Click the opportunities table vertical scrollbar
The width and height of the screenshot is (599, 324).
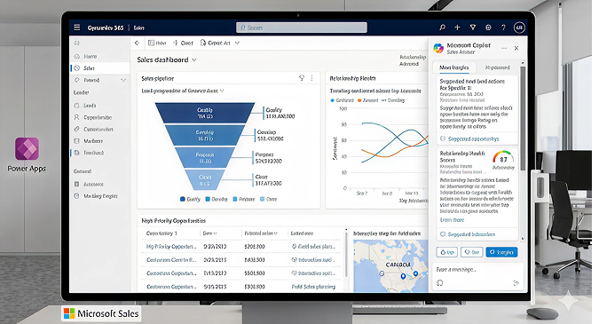click(346, 254)
